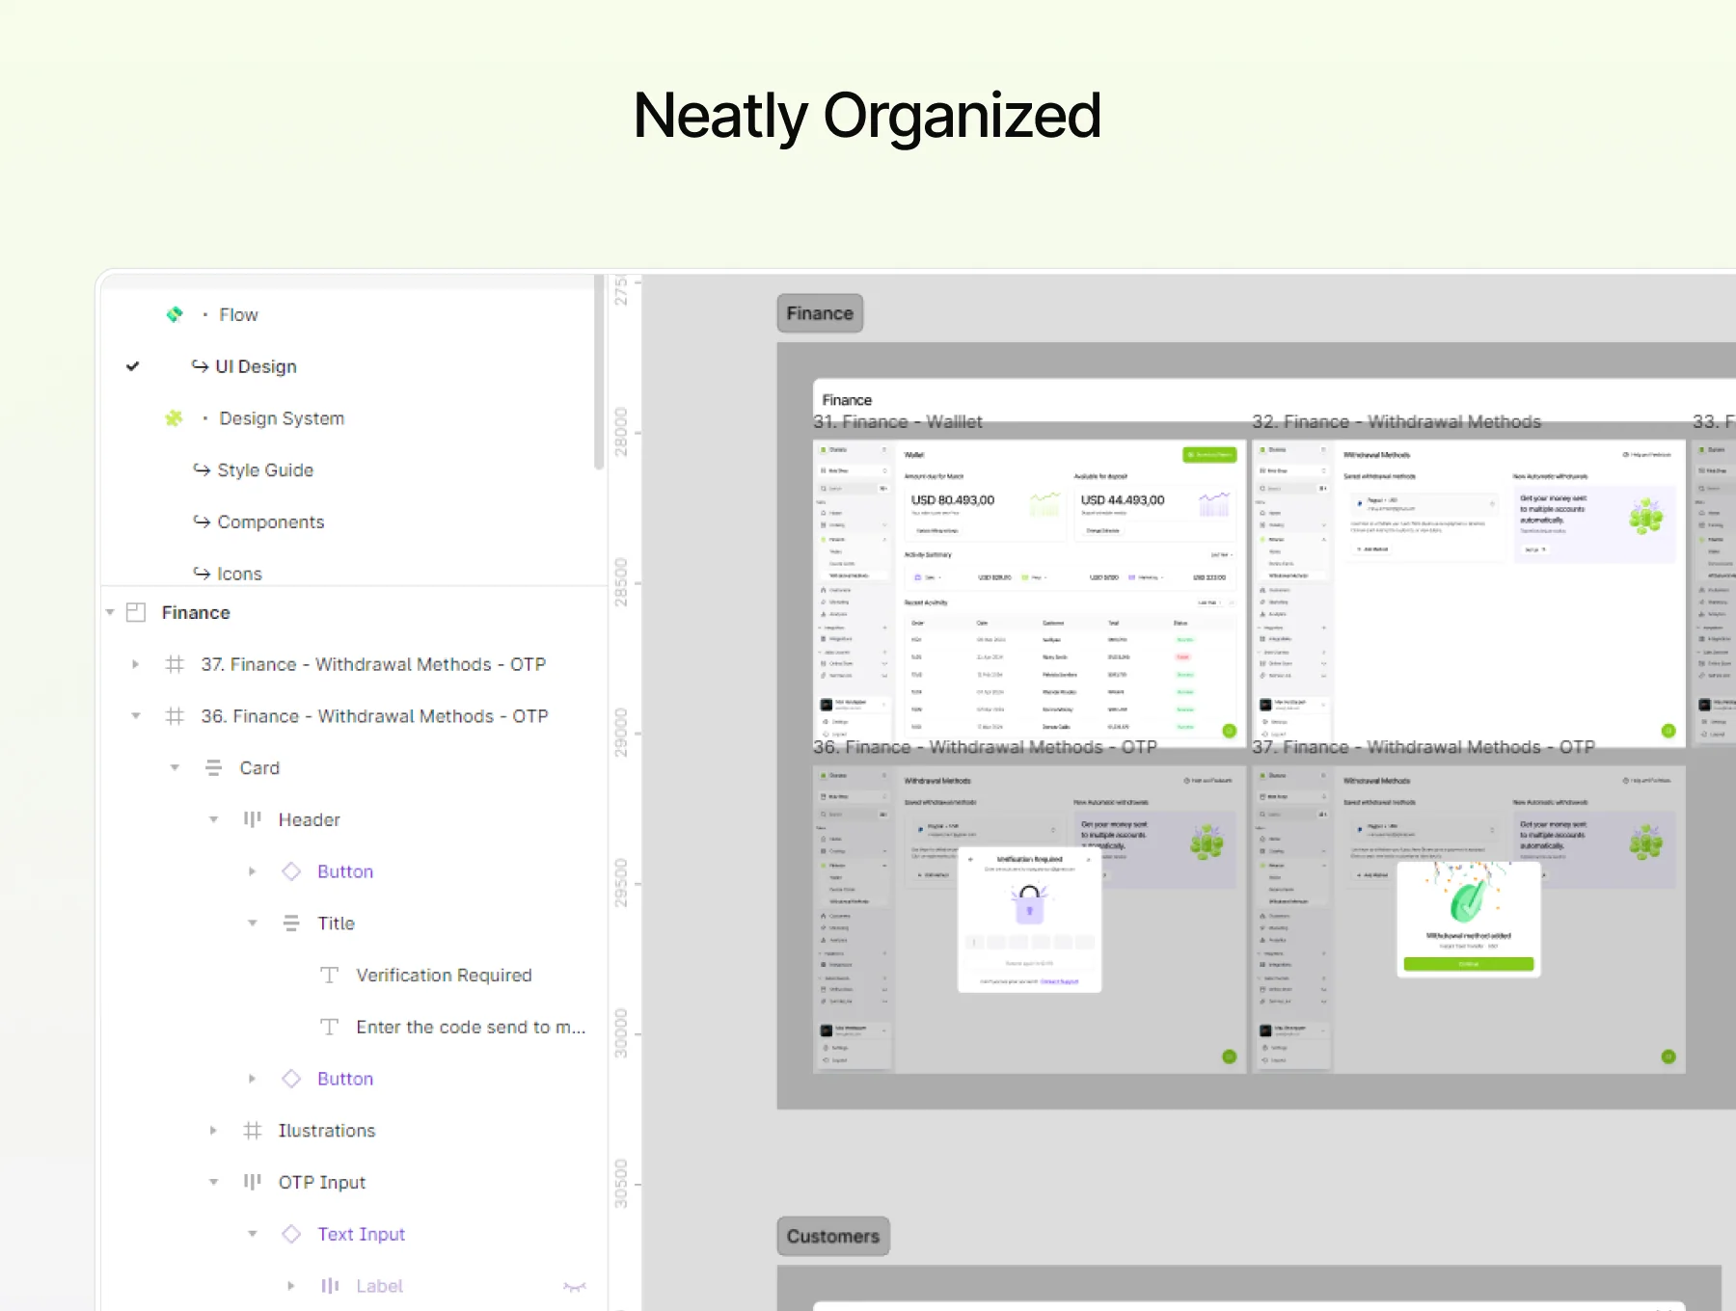Viewport: 1736px width, 1311px height.
Task: Expand the Label layer
Action: (x=290, y=1286)
